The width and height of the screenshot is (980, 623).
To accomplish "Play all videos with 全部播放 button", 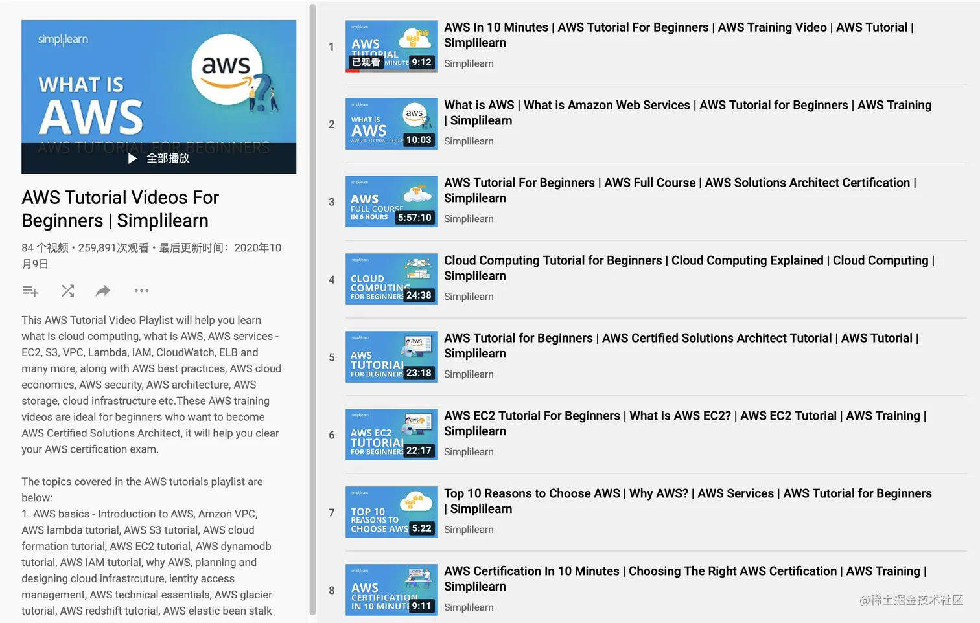I will 159,158.
